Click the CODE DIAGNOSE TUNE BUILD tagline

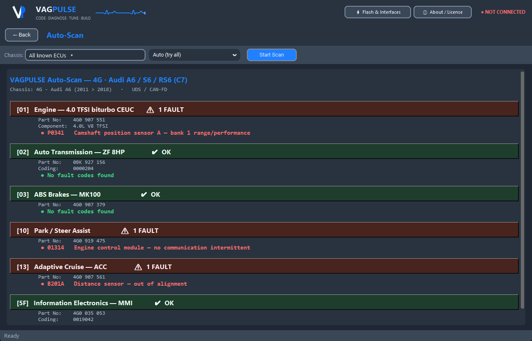(63, 18)
